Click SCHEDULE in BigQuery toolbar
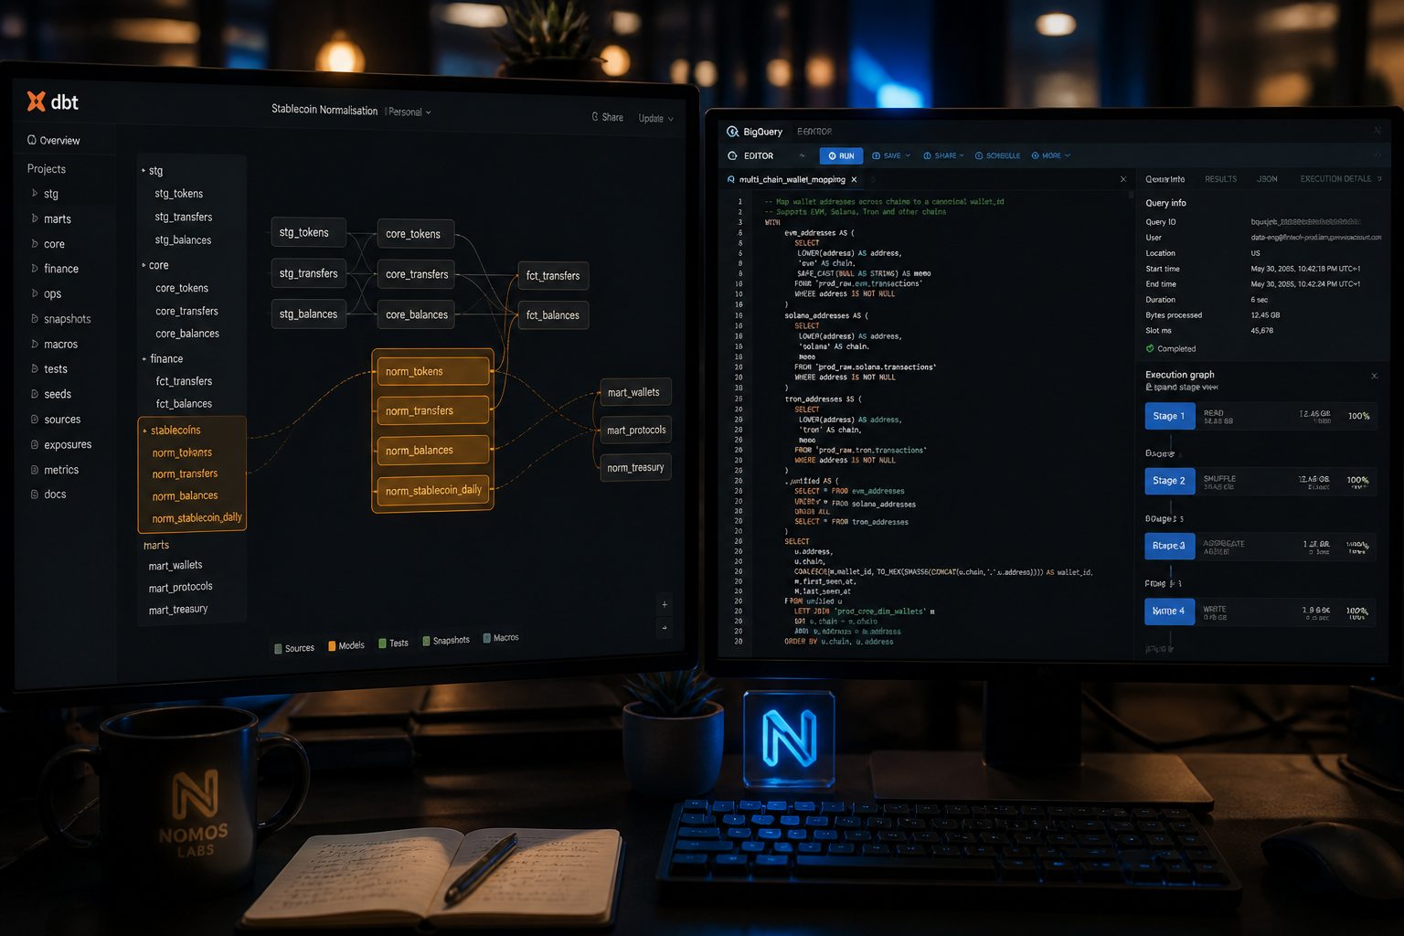This screenshot has height=936, width=1404. point(997,155)
